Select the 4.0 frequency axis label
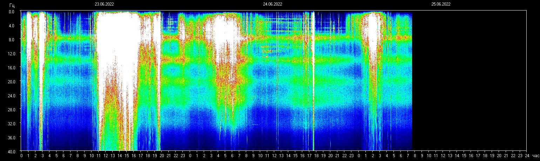The width and height of the screenshot is (540, 161). click(12, 26)
